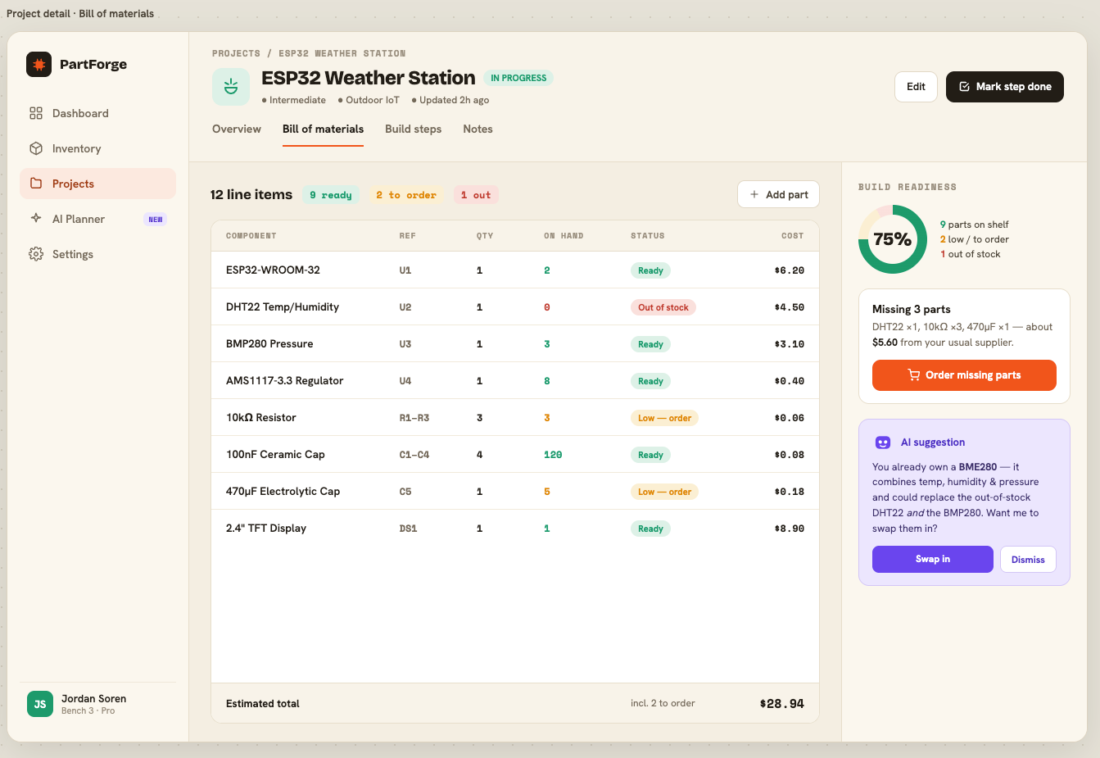Click the Dashboard grid icon
The height and width of the screenshot is (758, 1100).
click(36, 113)
